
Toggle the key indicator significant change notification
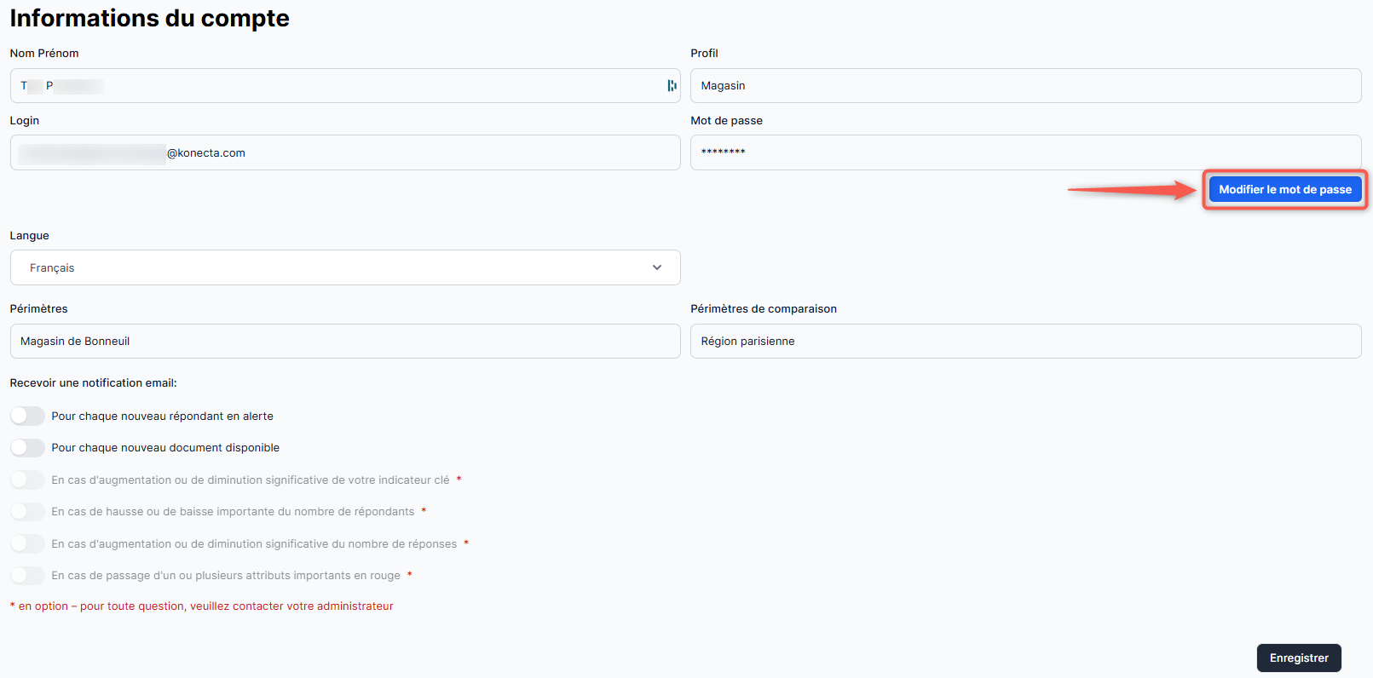(27, 480)
